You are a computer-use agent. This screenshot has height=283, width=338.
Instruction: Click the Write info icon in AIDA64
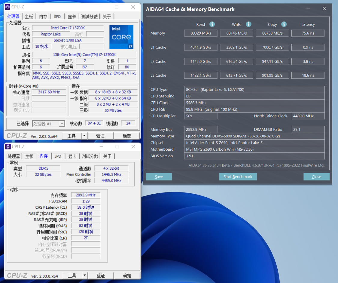[248, 24]
